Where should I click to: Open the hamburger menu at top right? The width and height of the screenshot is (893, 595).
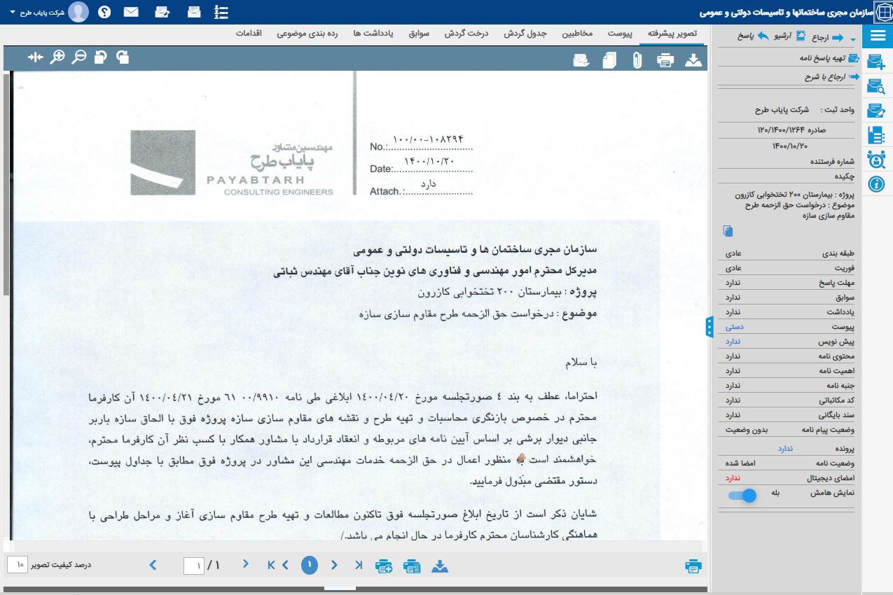[878, 36]
